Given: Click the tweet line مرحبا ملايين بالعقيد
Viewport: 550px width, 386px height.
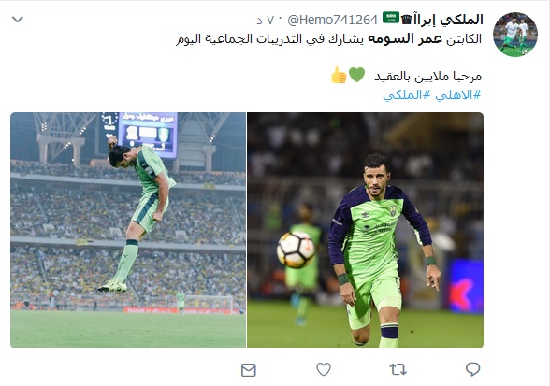Looking at the screenshot, I should click(428, 76).
